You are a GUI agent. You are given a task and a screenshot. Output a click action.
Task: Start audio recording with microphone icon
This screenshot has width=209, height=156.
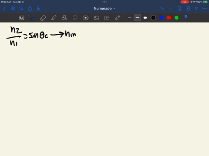coord(38,9)
